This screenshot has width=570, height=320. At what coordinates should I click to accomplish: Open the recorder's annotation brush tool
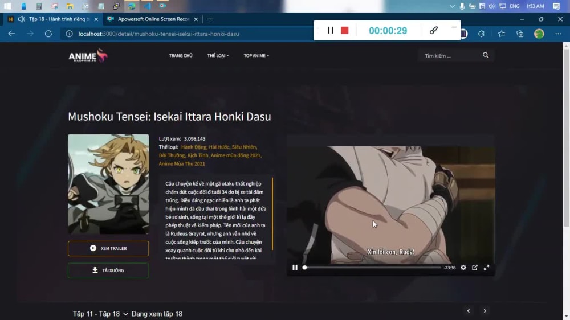pyautogui.click(x=433, y=31)
